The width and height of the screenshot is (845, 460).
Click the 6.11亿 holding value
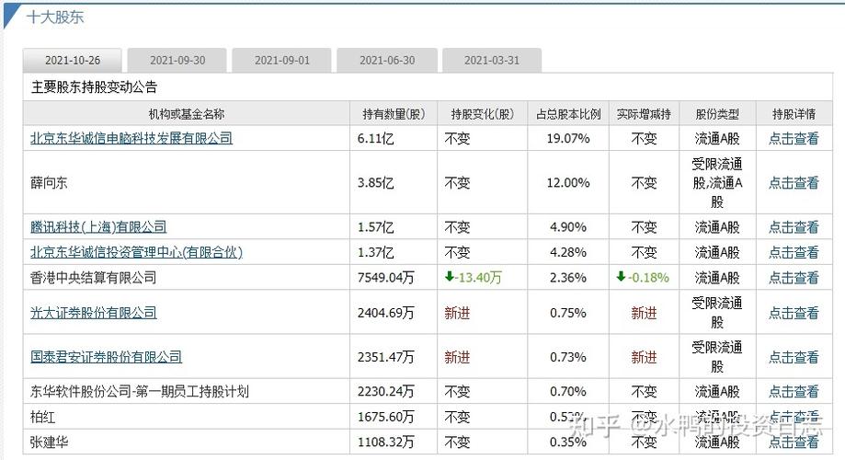376,139
